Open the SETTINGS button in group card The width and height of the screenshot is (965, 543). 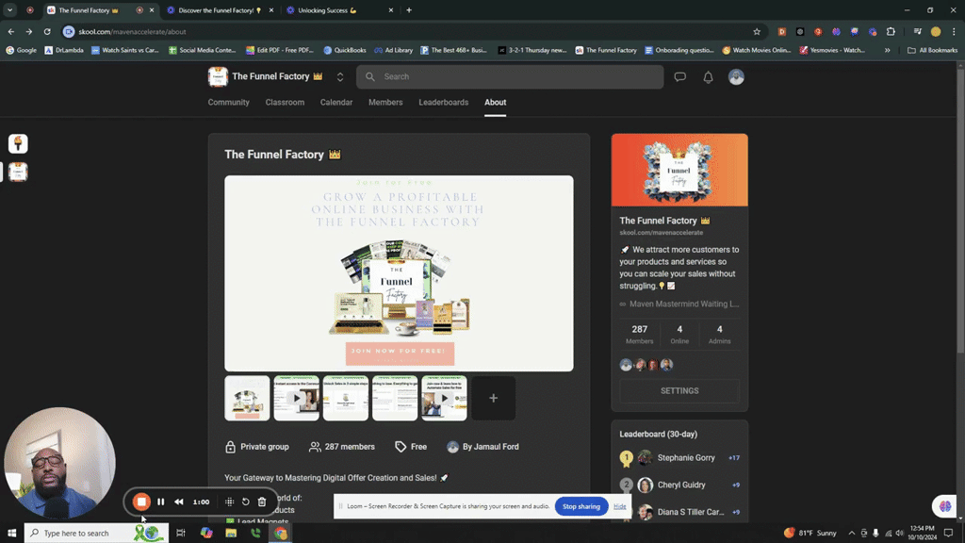tap(679, 391)
